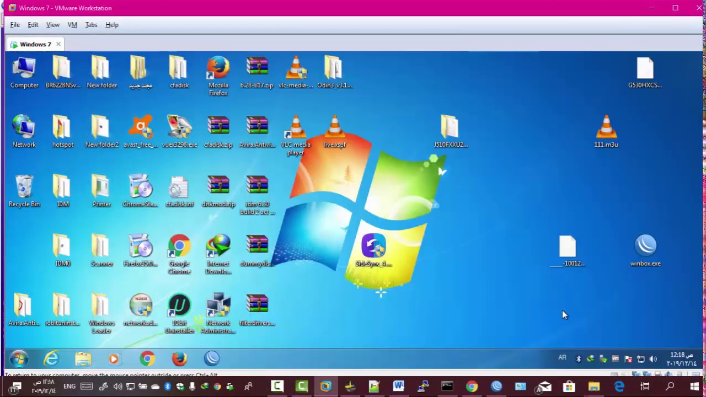This screenshot has width=706, height=397.
Task: Select the J510FXXU2 folder icon
Action: coord(451,131)
